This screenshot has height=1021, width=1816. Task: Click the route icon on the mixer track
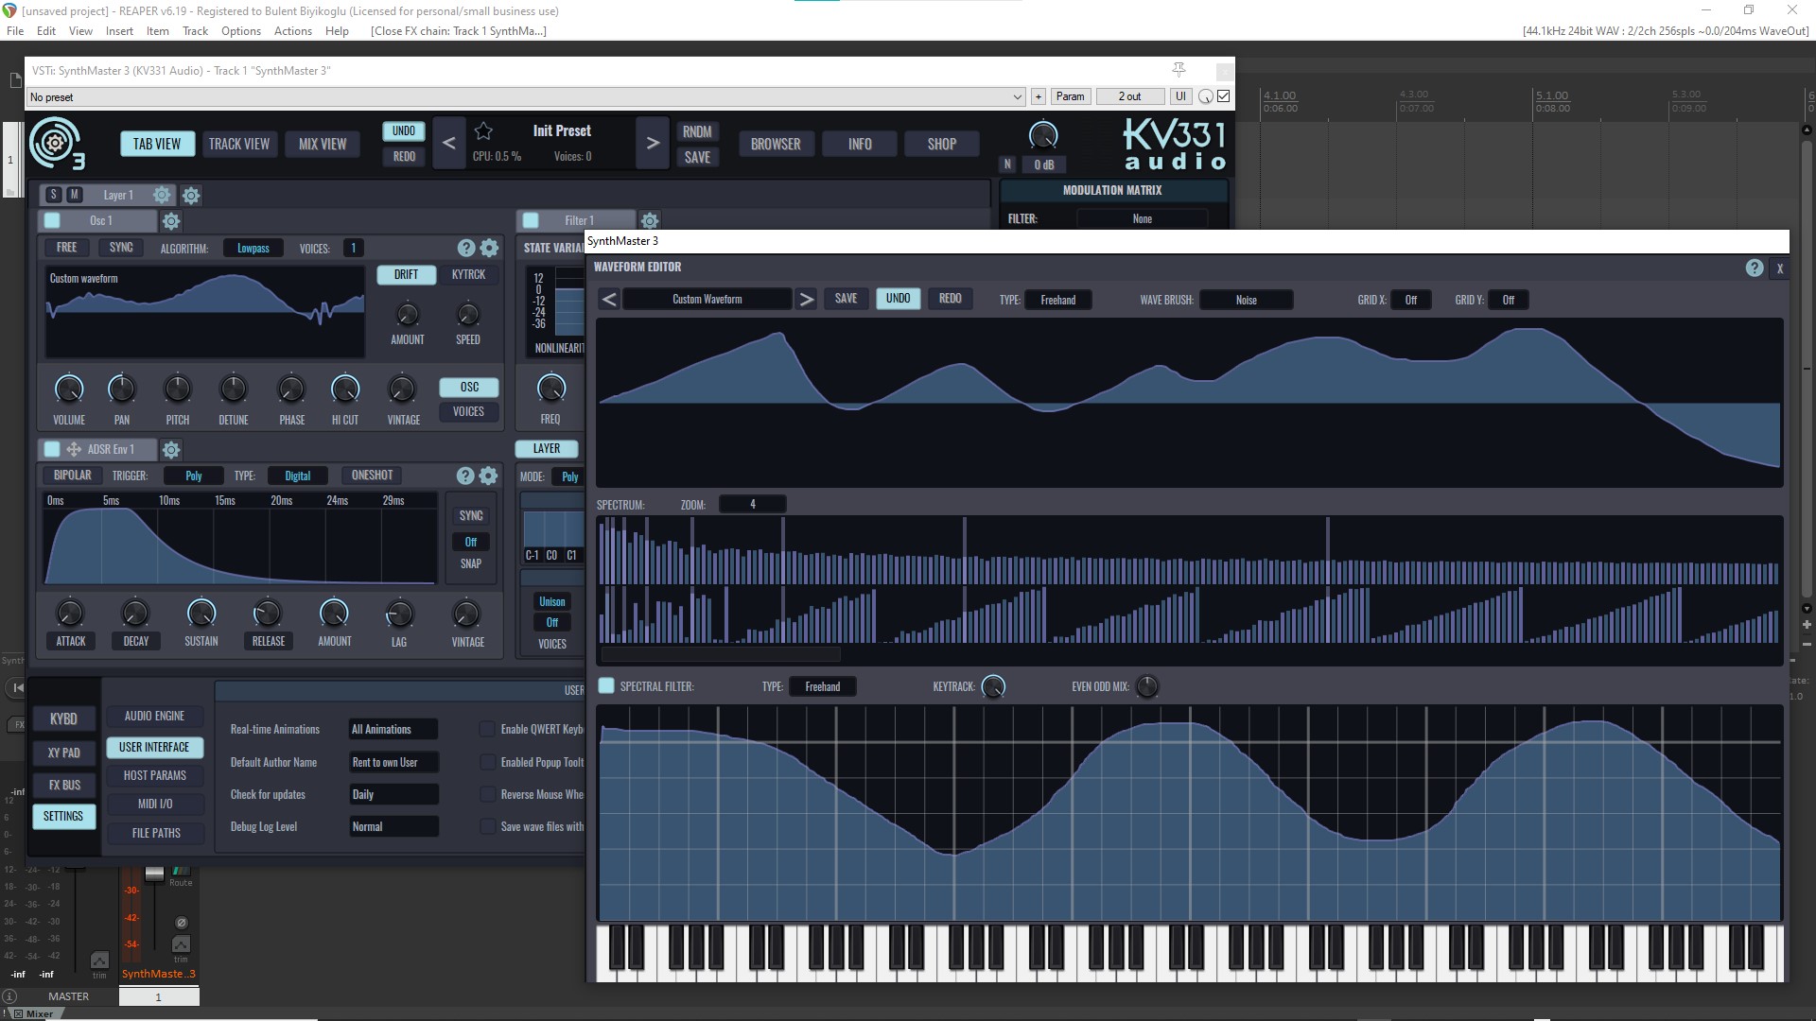click(181, 871)
